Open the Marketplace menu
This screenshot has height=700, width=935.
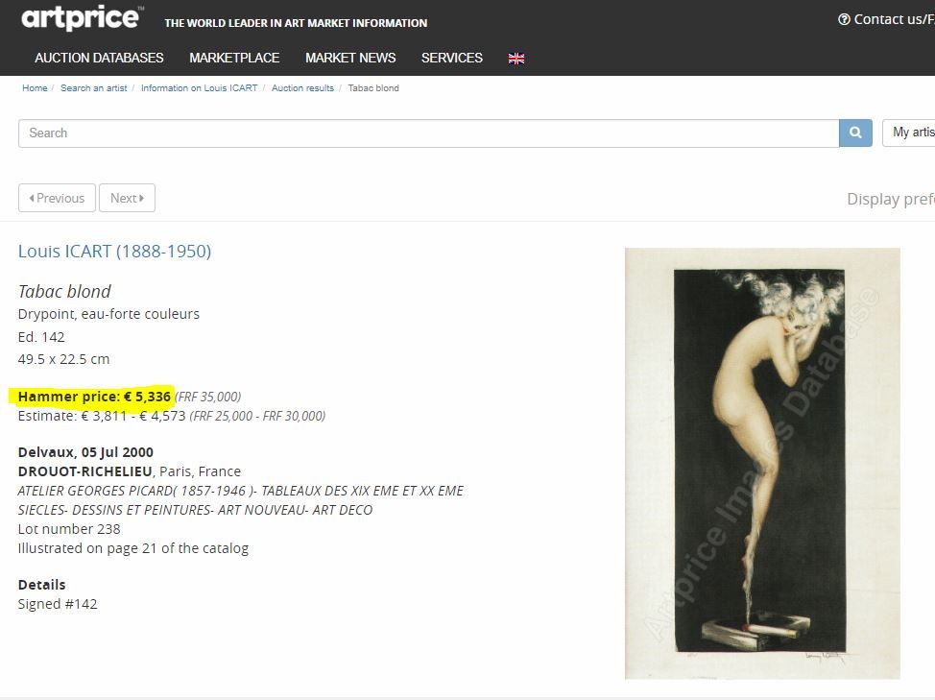tap(234, 58)
